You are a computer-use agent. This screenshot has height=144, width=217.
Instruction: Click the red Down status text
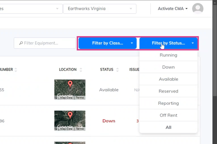(109, 121)
